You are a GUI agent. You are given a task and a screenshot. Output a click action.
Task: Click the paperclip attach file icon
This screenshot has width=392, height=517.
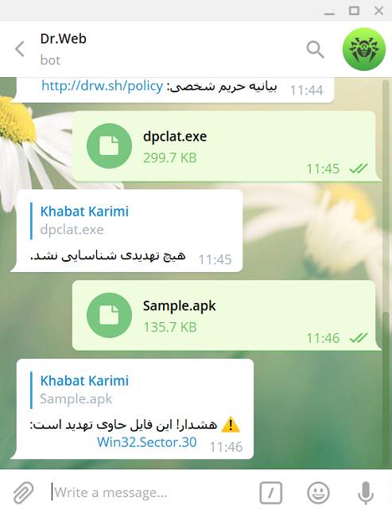coord(23,492)
